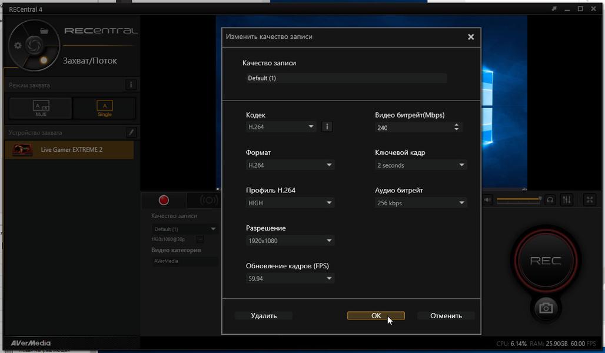Open the audio mixer icon

[x=566, y=199]
